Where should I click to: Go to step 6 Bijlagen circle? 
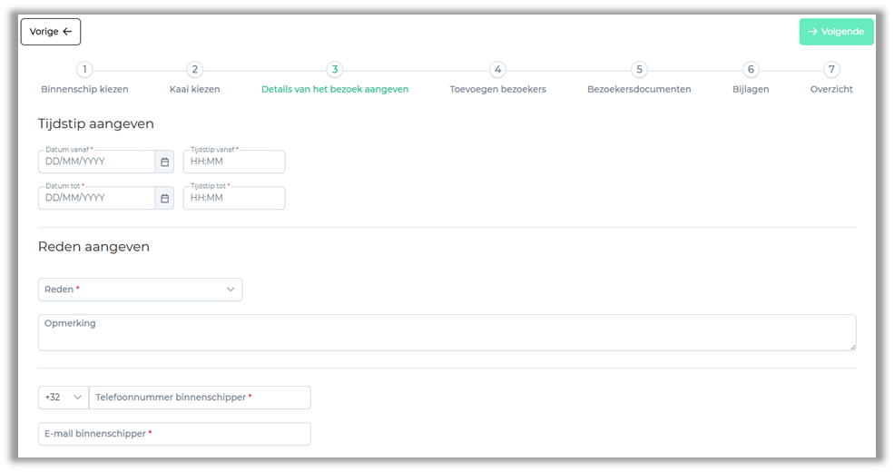750,70
